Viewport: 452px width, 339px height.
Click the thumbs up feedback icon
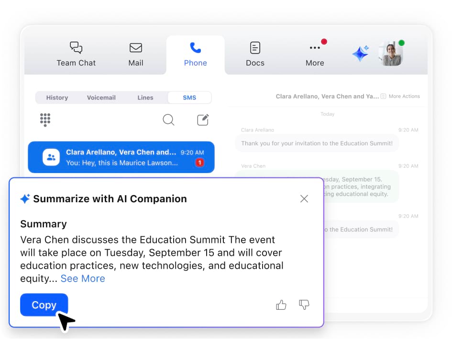(281, 305)
